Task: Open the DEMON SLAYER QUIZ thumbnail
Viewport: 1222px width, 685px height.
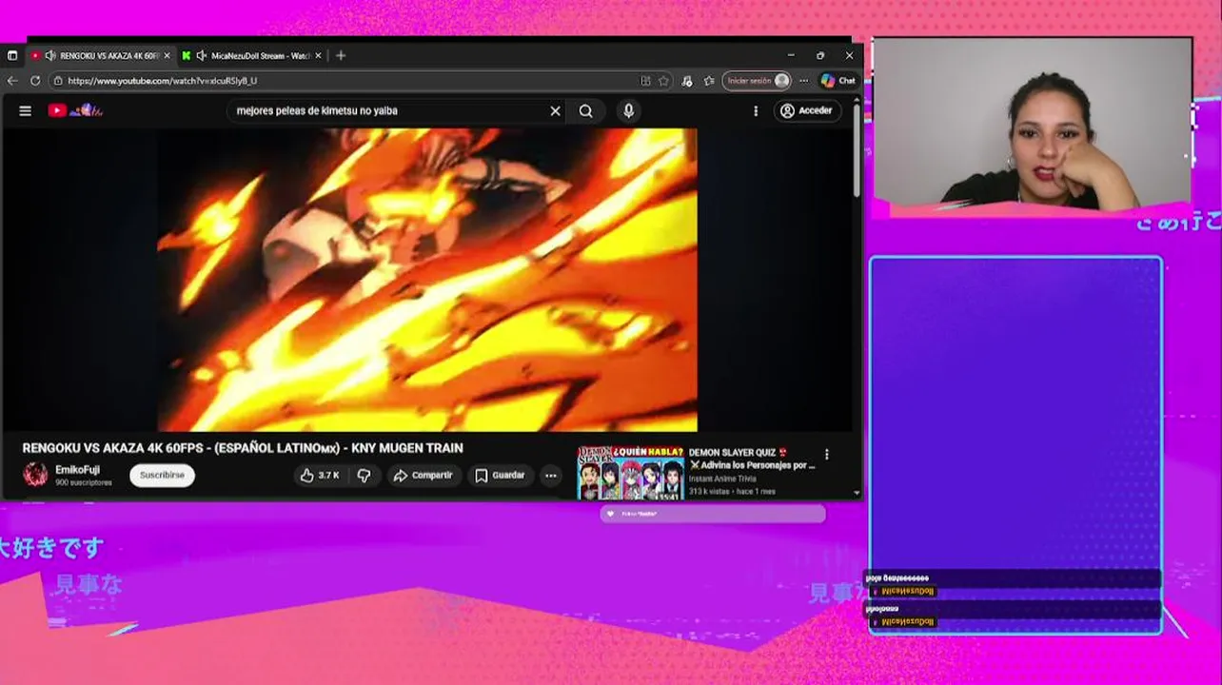Action: [631, 471]
